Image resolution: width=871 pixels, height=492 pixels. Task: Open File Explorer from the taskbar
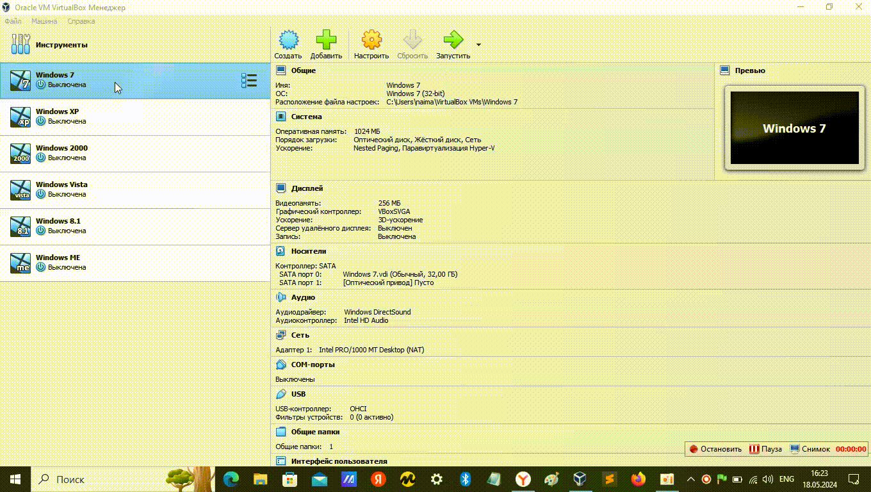coord(260,479)
